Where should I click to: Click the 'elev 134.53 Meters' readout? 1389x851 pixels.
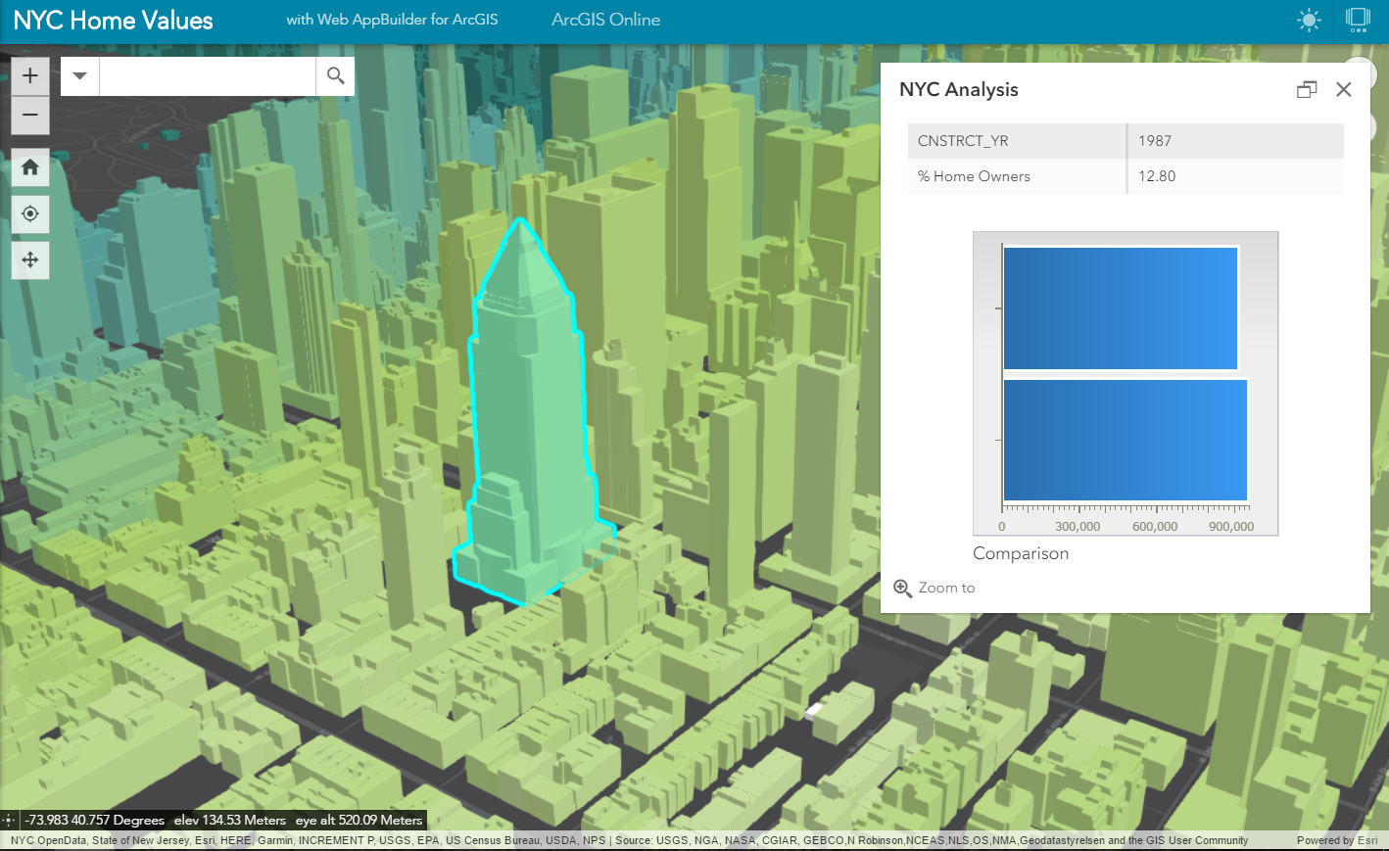(230, 820)
